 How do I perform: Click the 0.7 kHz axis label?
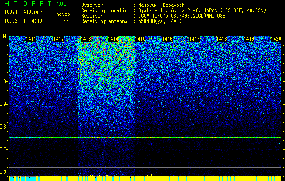4,149
